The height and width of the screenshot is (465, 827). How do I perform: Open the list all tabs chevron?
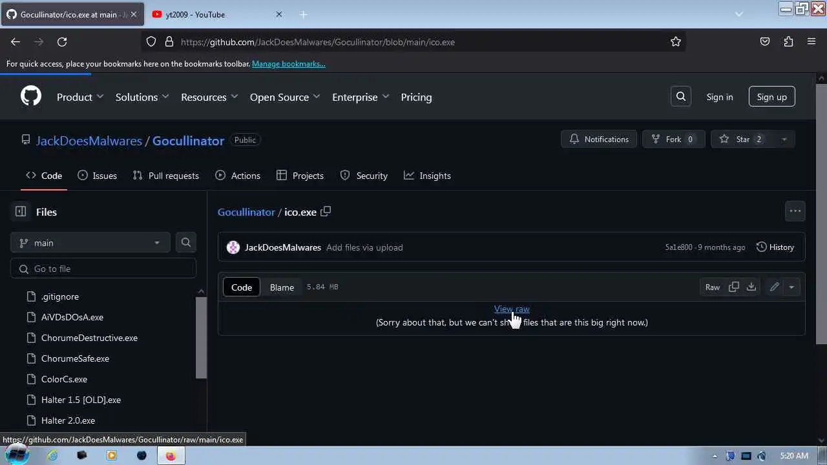pos(739,14)
